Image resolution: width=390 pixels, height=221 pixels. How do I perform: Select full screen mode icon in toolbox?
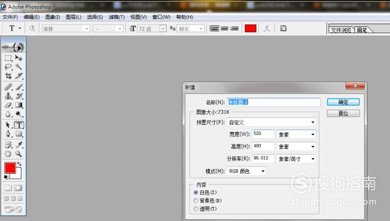[20, 199]
